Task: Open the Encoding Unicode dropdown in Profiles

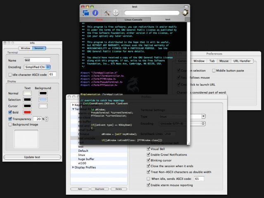Action: (182, 124)
